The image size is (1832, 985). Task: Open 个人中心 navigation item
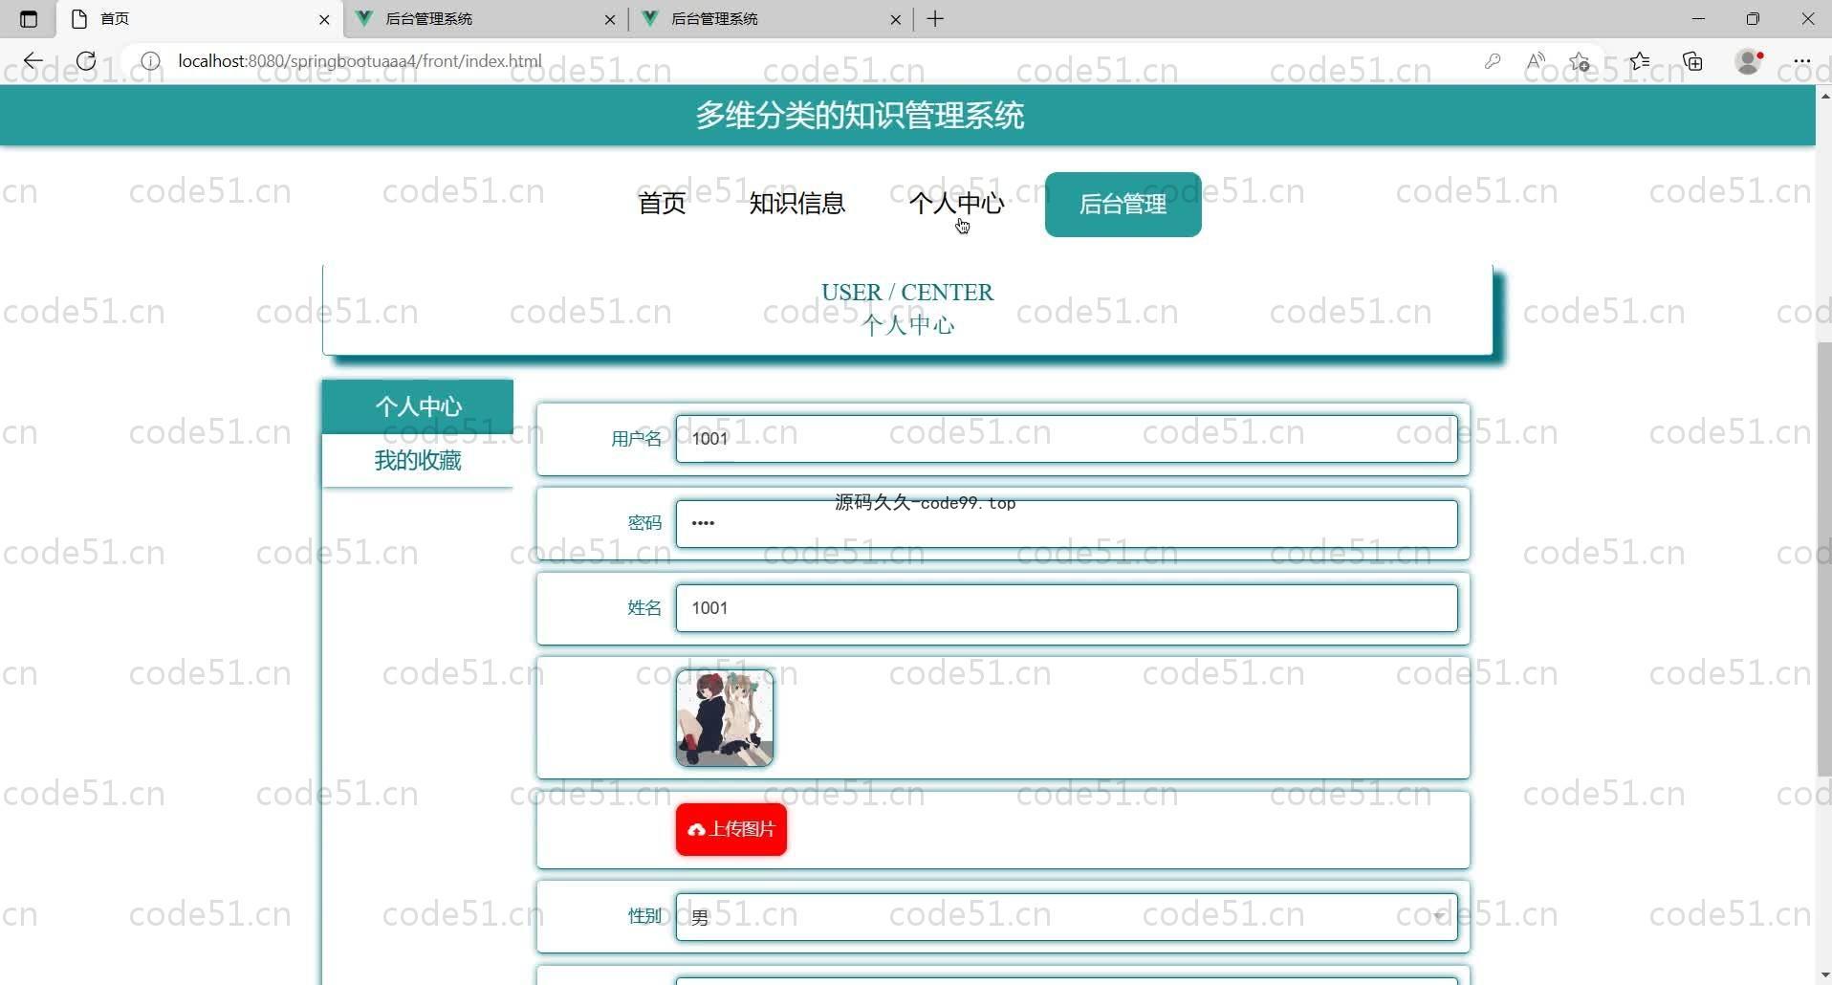pyautogui.click(x=956, y=204)
